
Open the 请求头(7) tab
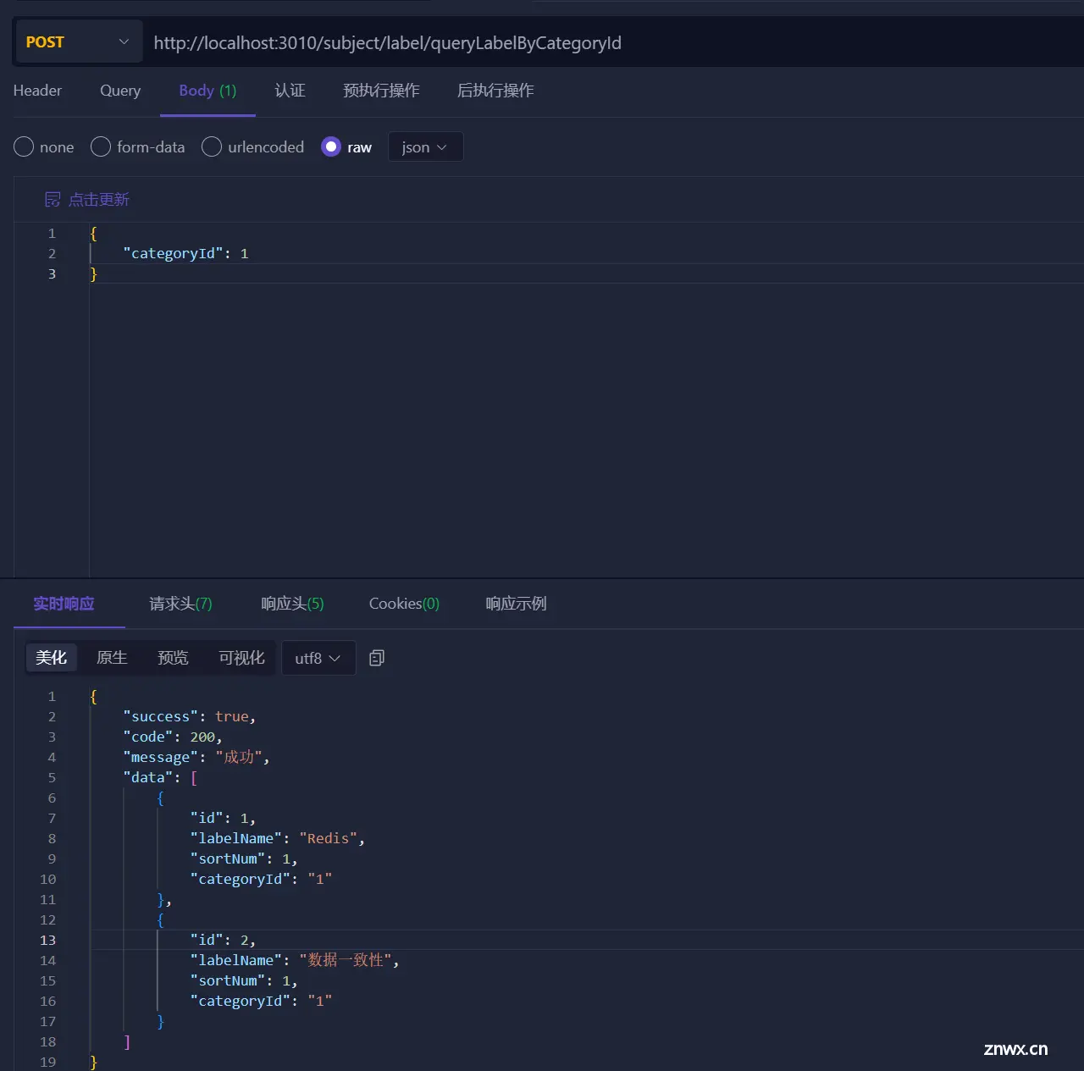click(180, 604)
